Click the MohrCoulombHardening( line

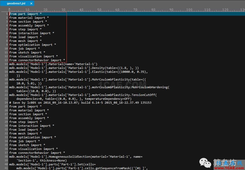(89, 87)
